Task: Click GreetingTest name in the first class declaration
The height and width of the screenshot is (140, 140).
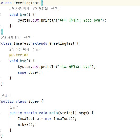Action: click(x=26, y=3)
